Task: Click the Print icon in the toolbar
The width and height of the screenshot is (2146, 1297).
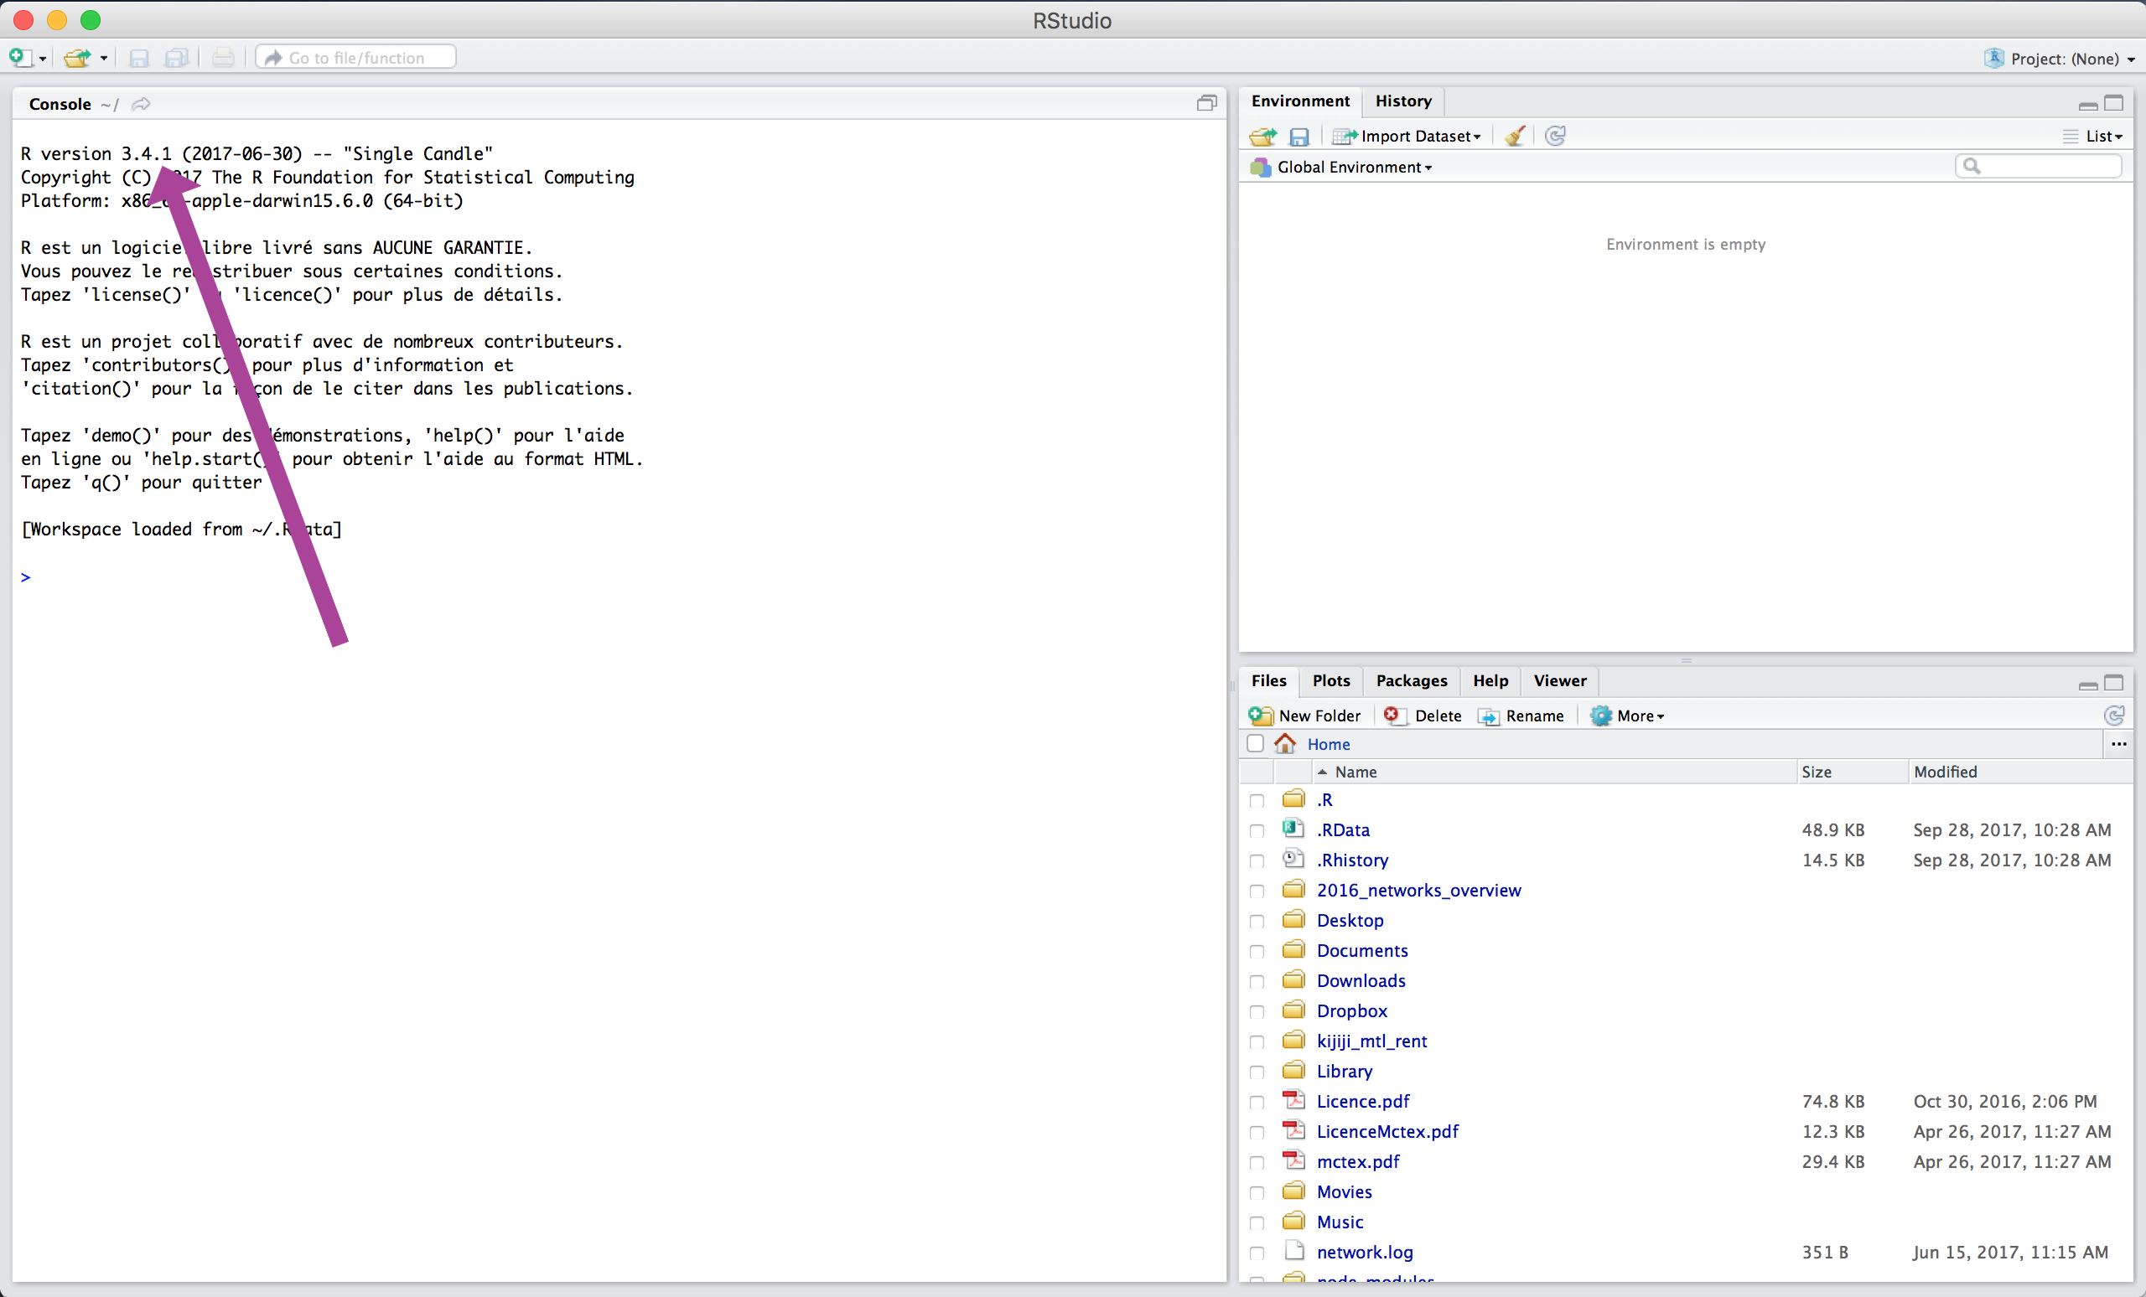Action: 223,59
